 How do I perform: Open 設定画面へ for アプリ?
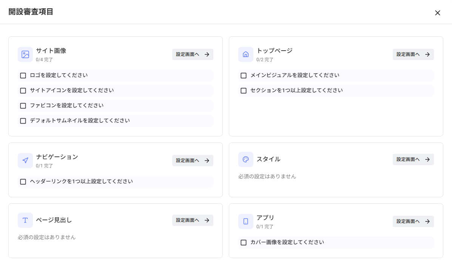pos(413,221)
